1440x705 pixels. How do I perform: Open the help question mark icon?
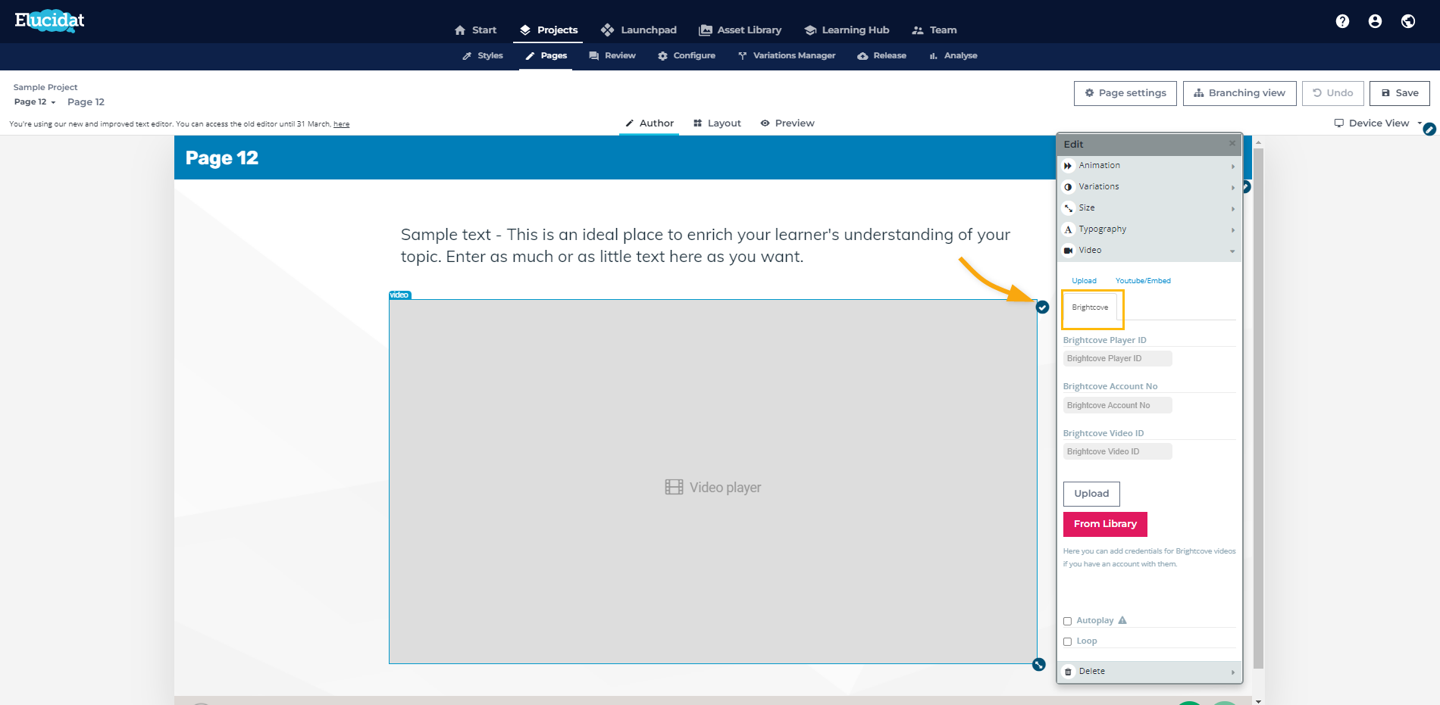[x=1342, y=21]
